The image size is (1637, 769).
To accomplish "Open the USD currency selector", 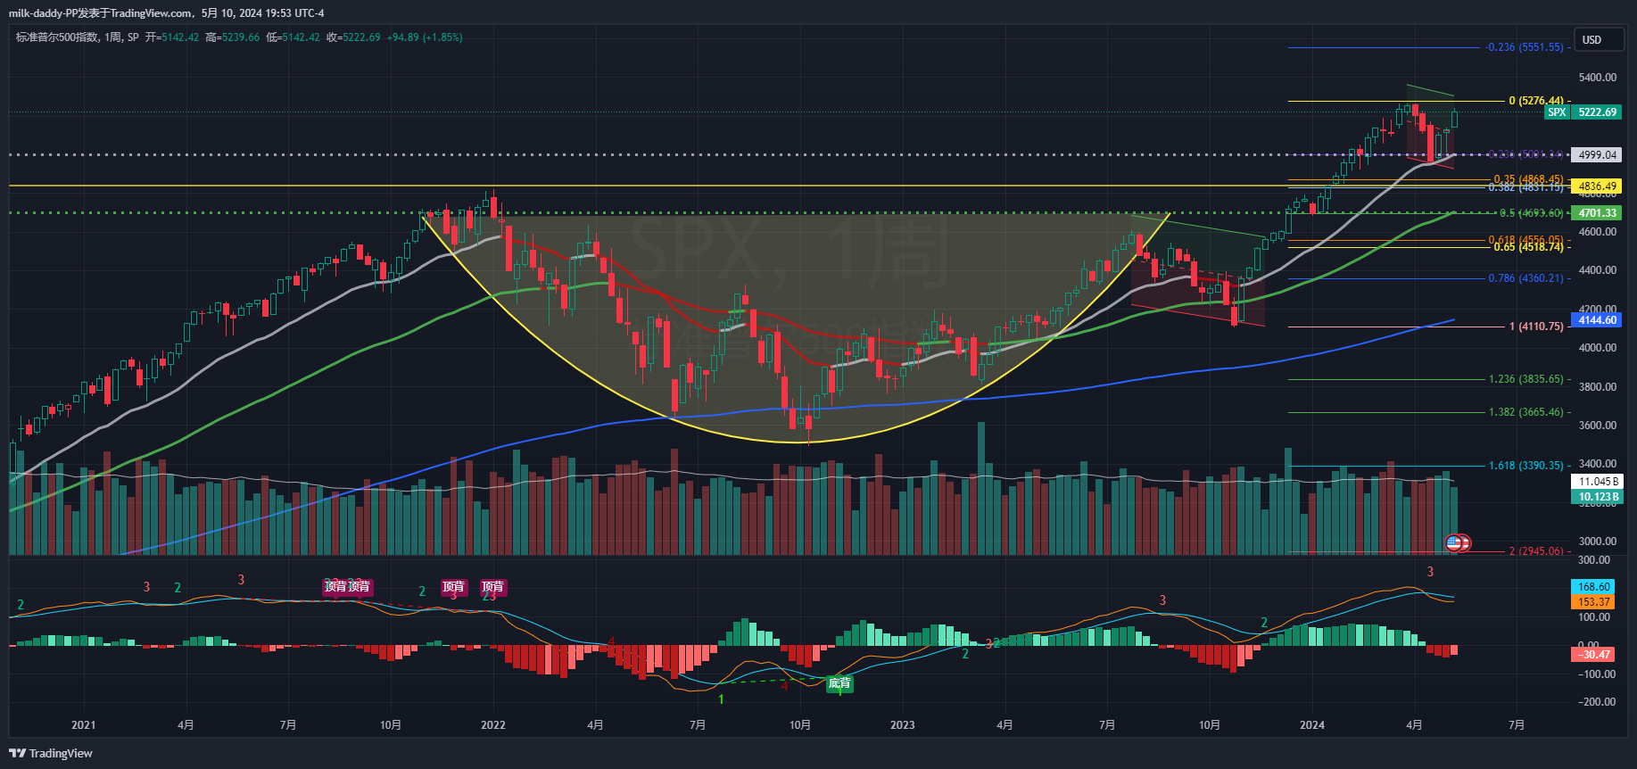I will (x=1592, y=40).
